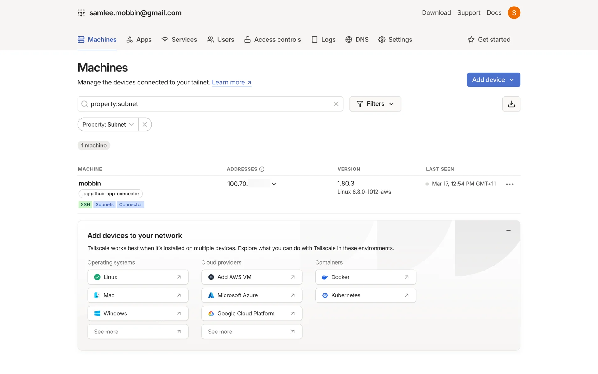Click the orange S user avatar
This screenshot has height=374, width=598.
pyautogui.click(x=514, y=13)
